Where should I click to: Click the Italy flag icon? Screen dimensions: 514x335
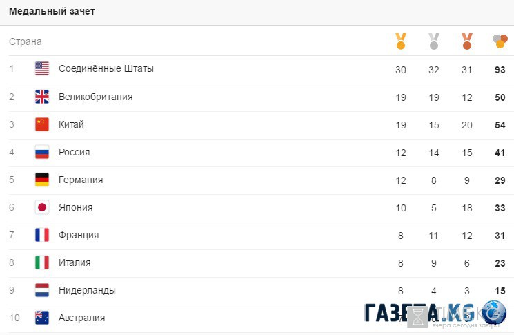[x=42, y=262]
